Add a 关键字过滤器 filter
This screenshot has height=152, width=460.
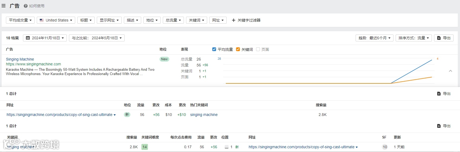246,20
